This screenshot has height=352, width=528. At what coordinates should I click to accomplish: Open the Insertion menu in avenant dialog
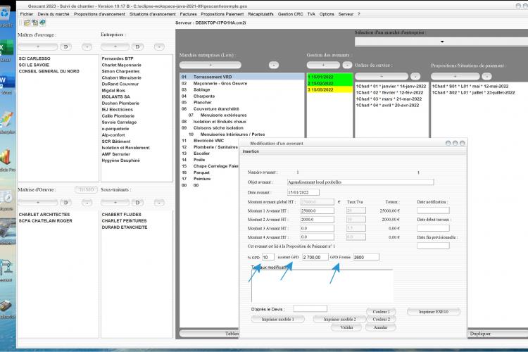click(251, 151)
